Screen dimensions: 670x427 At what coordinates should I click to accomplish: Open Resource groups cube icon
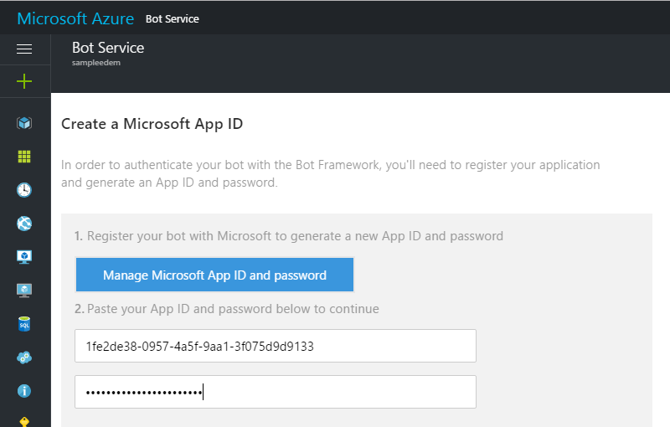click(x=24, y=123)
